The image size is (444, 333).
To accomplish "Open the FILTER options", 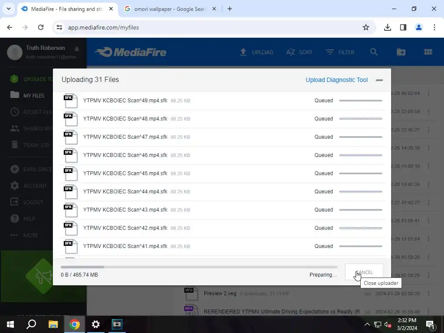I will (340, 52).
